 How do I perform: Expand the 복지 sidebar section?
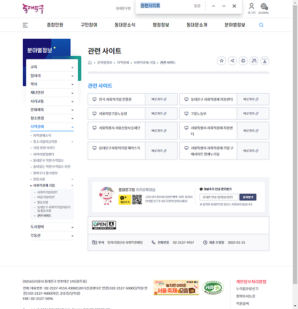click(52, 84)
